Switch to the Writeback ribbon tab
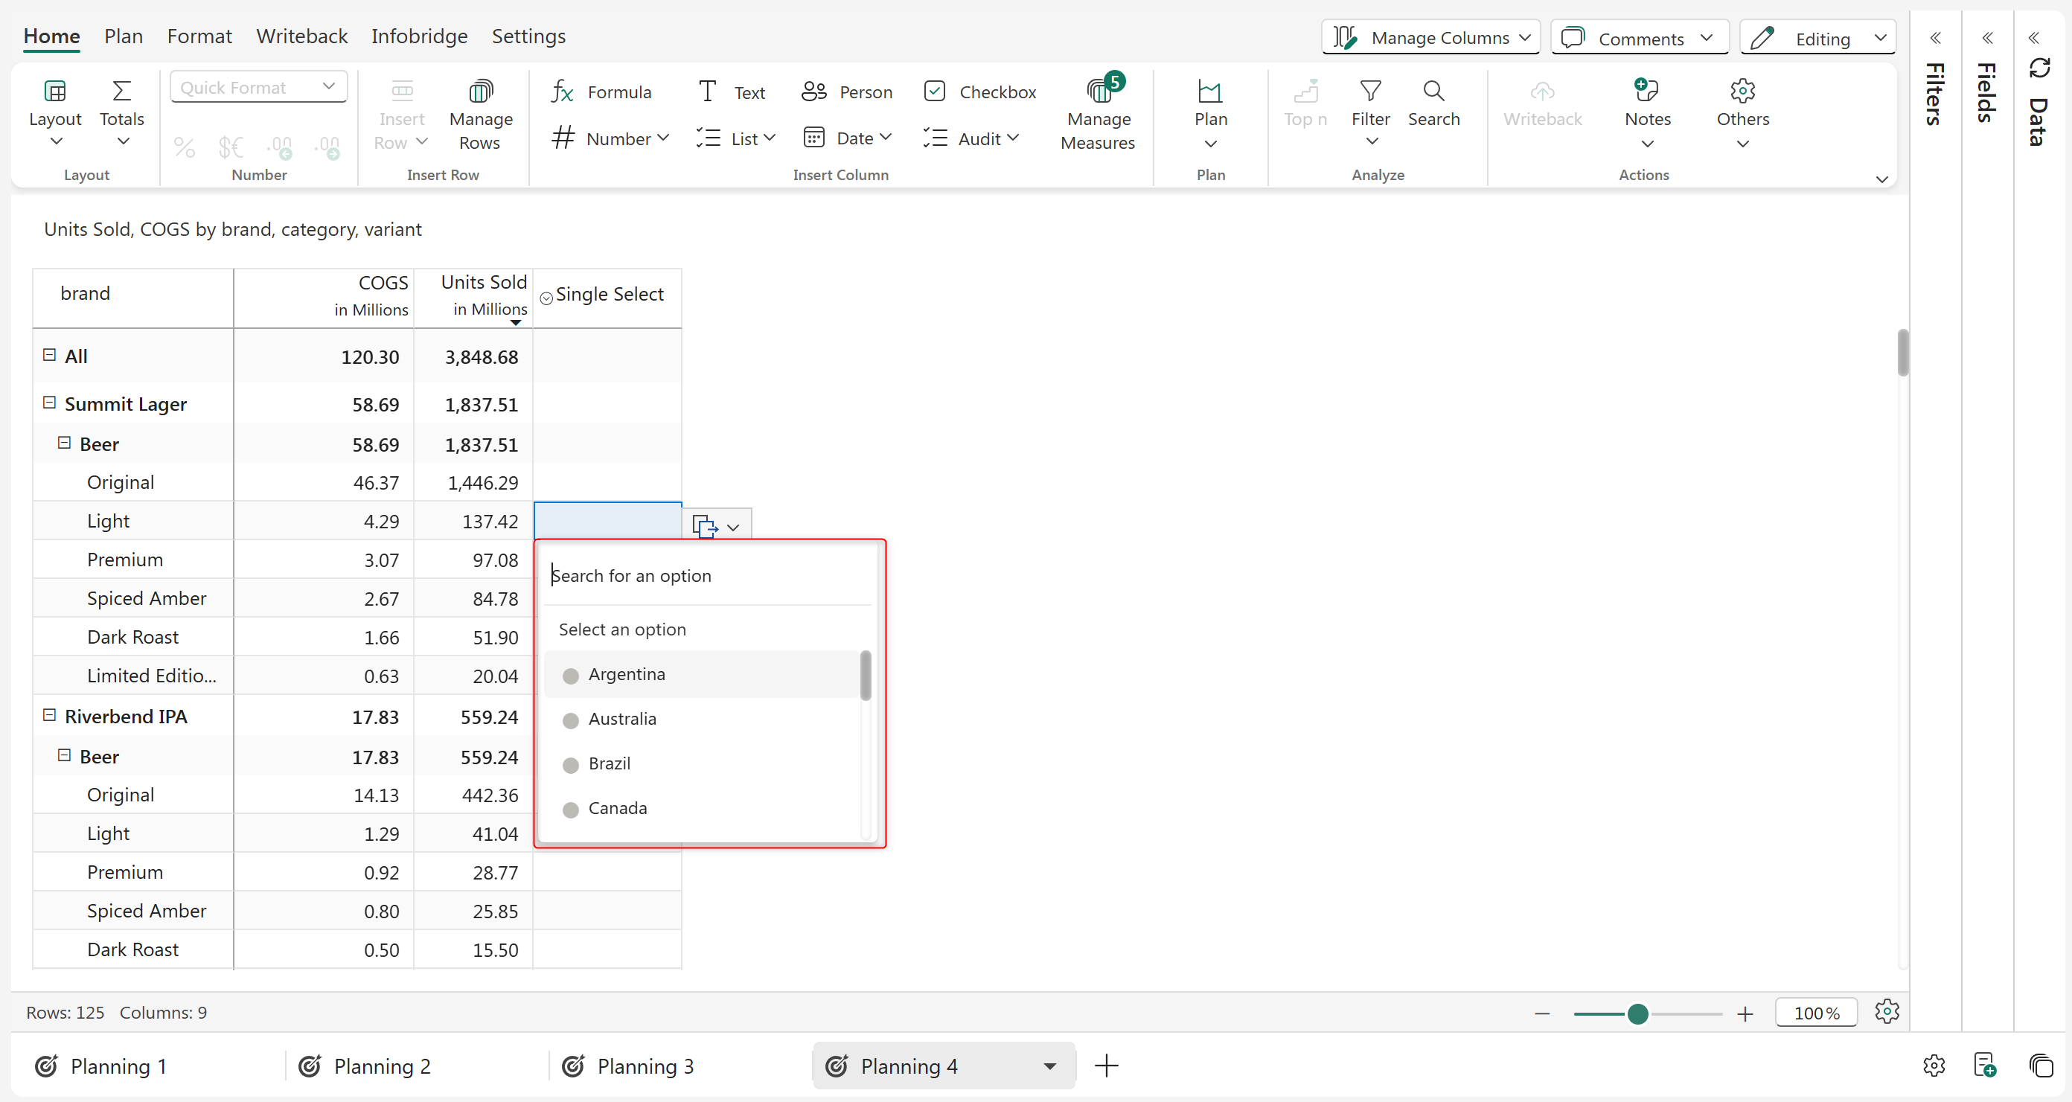Image resolution: width=2072 pixels, height=1102 pixels. (x=301, y=36)
